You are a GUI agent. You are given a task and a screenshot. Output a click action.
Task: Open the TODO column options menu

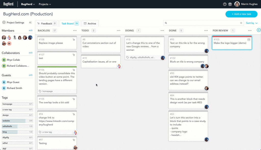click(119, 31)
